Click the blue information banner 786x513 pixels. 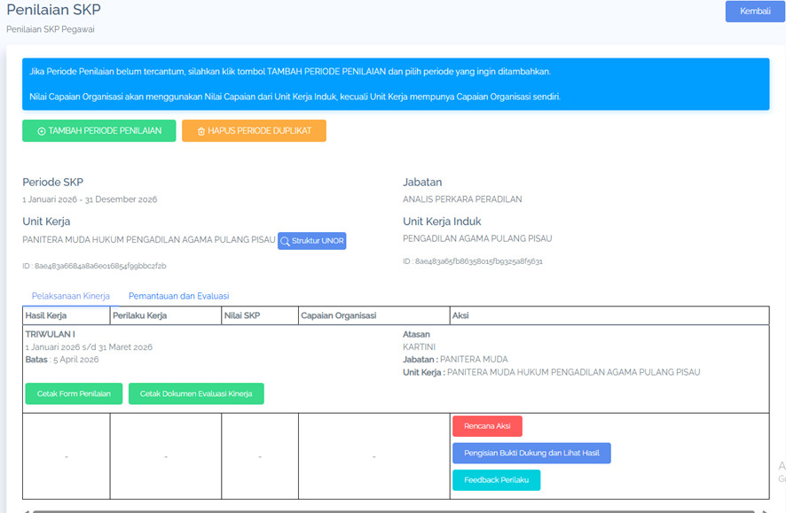pos(396,84)
